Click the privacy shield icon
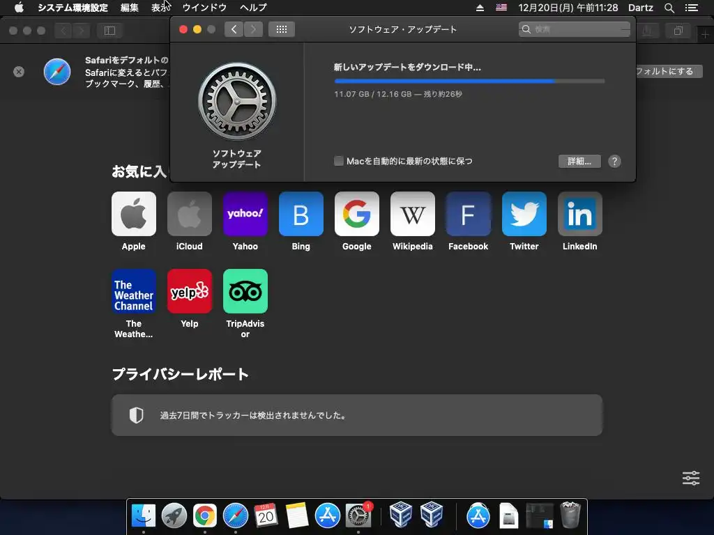 136,415
